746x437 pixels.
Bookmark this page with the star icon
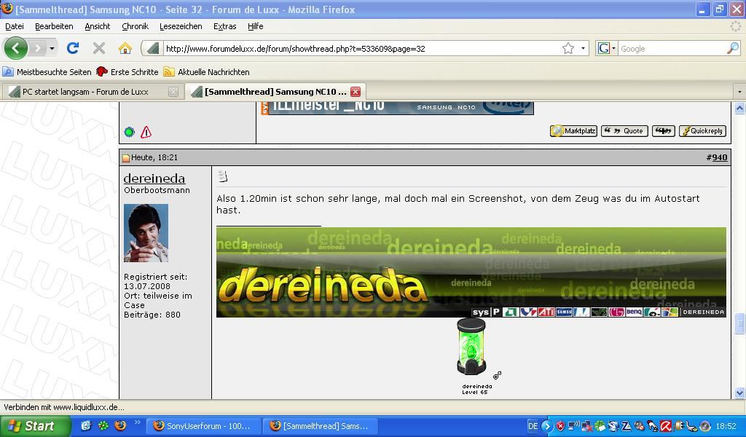(x=568, y=49)
